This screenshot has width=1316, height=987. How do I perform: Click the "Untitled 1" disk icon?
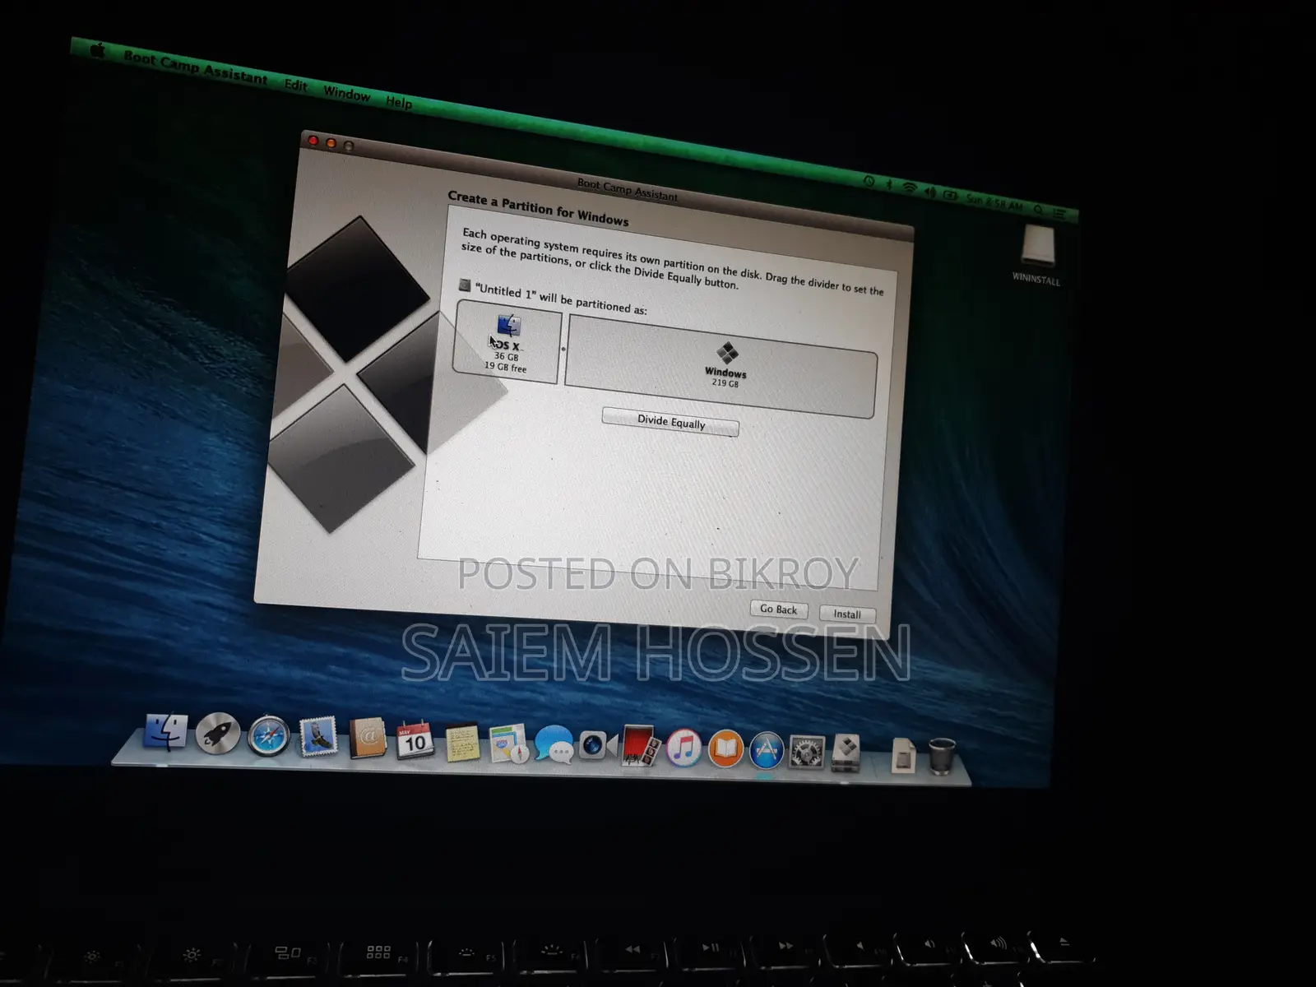coord(464,285)
